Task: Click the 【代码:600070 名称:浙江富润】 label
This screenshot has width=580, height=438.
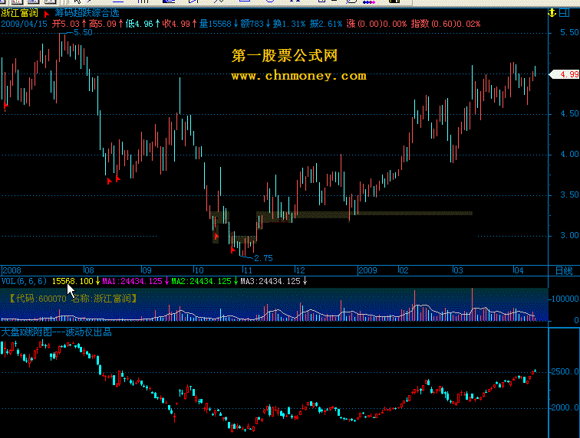Action: 72,299
